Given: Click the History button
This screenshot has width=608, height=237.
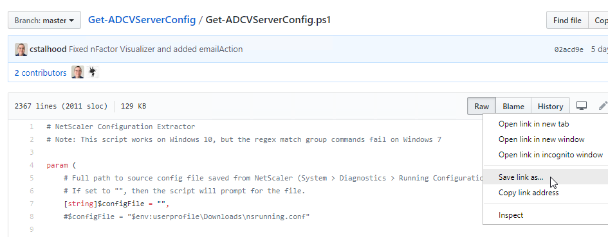Looking at the screenshot, I should click(550, 106).
